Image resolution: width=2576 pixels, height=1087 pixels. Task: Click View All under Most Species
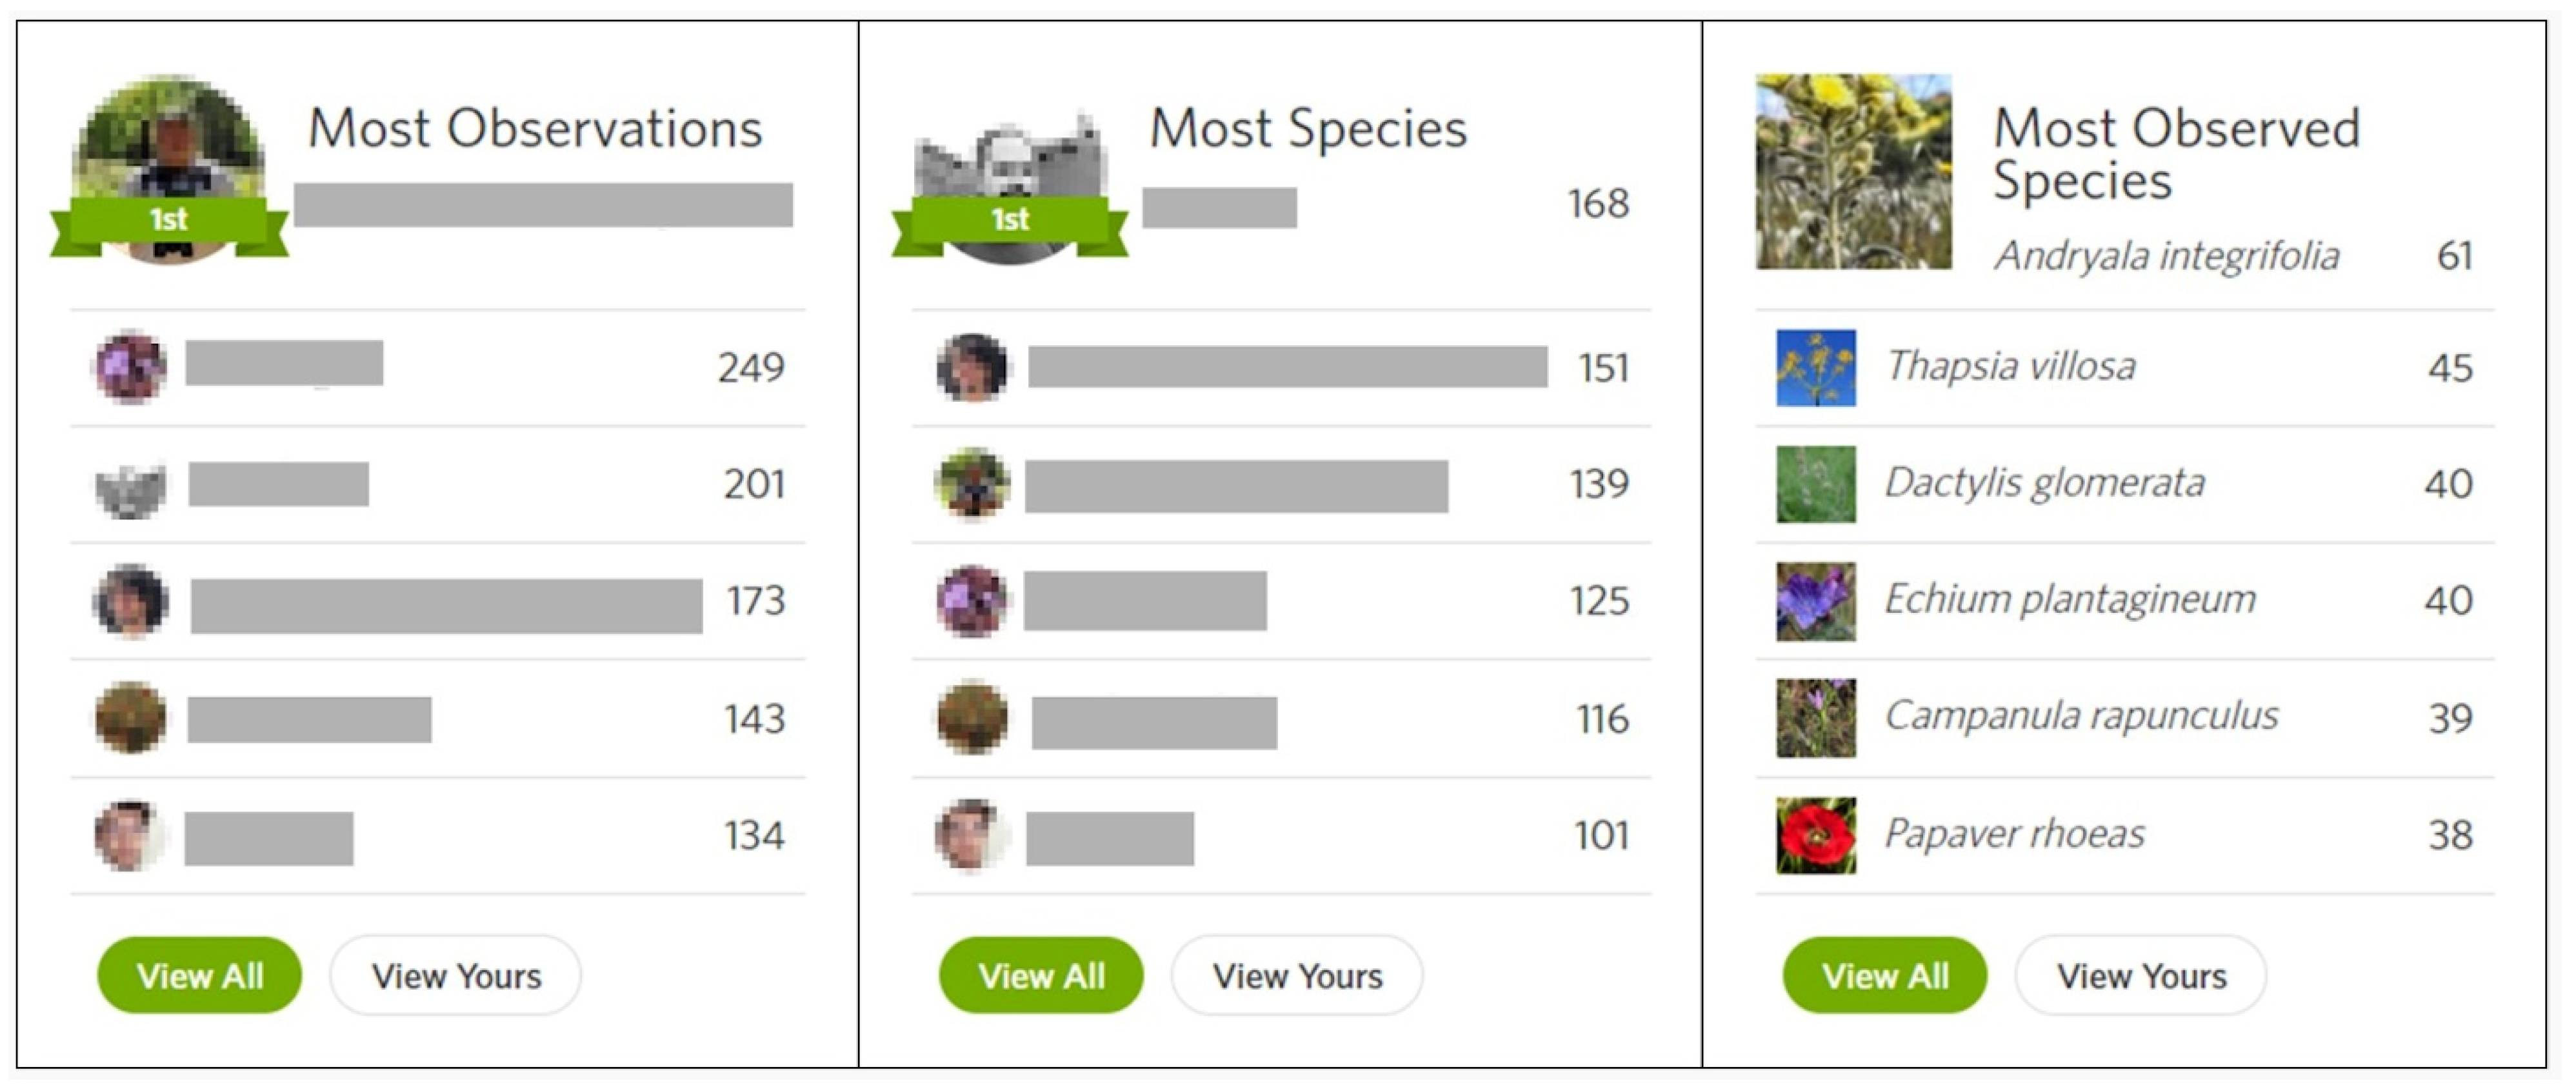click(1040, 975)
